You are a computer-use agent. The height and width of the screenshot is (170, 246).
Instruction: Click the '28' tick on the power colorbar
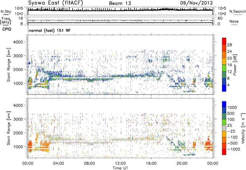(229, 45)
